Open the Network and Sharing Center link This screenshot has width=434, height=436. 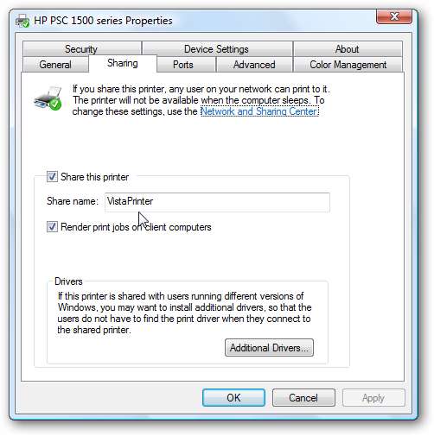point(259,111)
